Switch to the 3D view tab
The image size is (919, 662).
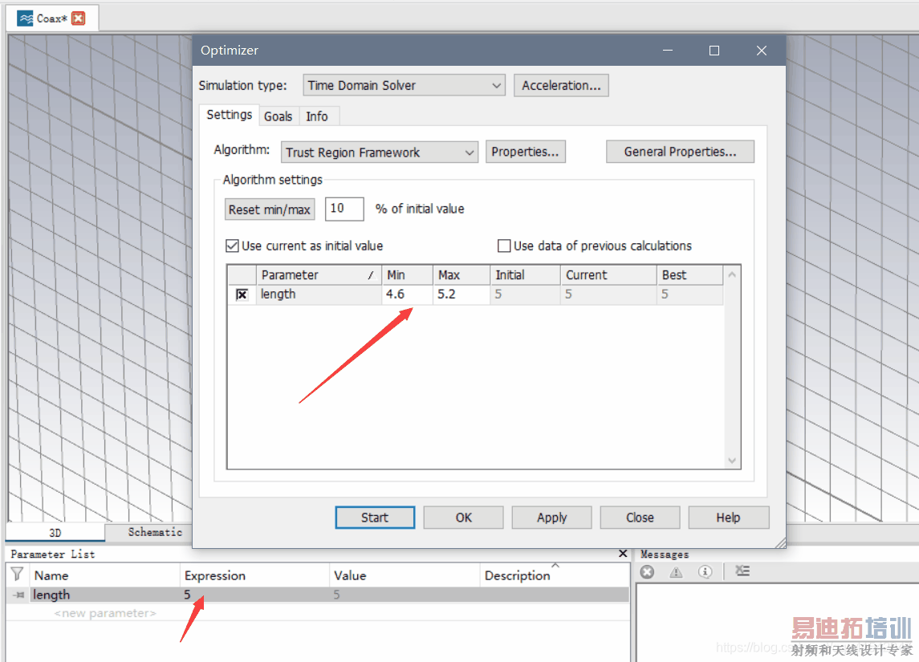(x=55, y=533)
